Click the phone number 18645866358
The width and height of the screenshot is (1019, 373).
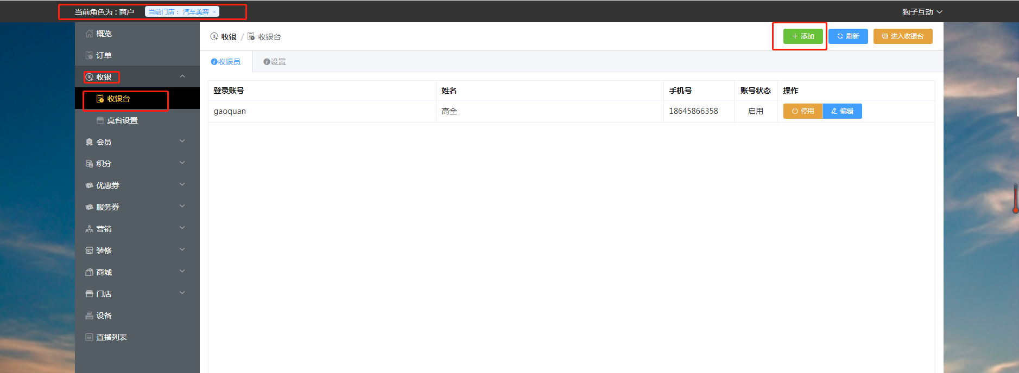click(693, 111)
